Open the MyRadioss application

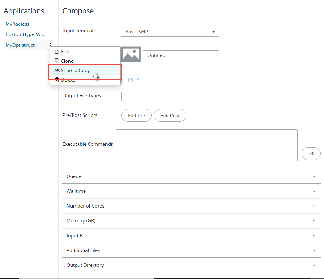(18, 24)
